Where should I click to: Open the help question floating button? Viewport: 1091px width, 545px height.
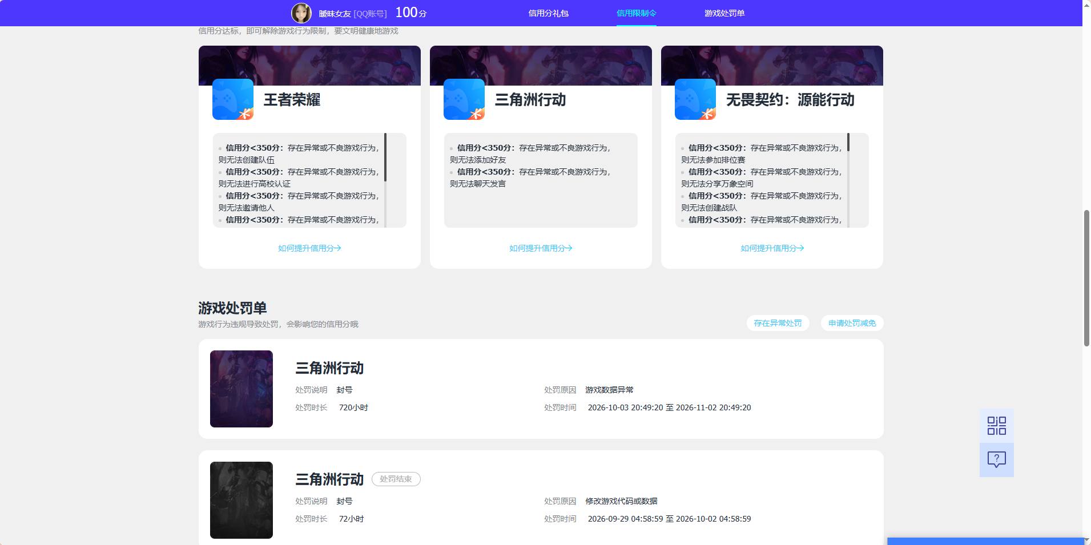997,460
